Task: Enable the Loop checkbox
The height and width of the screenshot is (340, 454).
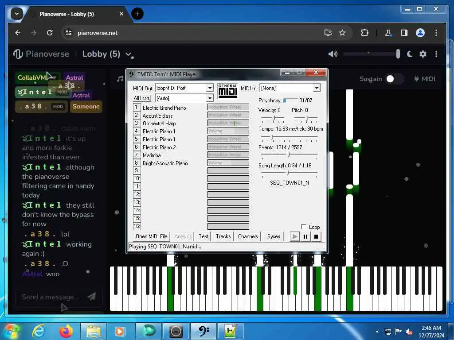Action: point(303,226)
